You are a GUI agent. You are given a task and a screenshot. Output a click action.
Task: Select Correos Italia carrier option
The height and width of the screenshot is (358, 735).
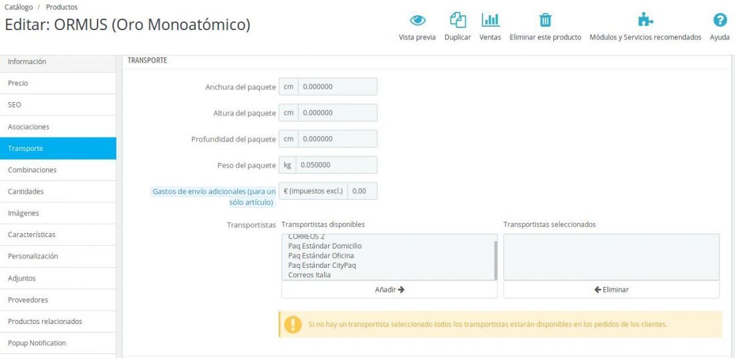(x=309, y=275)
